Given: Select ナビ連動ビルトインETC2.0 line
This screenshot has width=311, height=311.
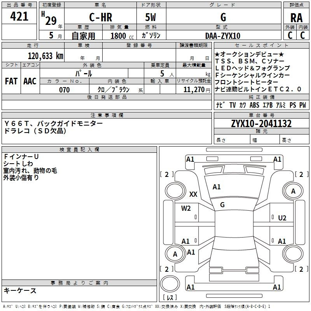Looking at the screenshot, I should [258, 89].
